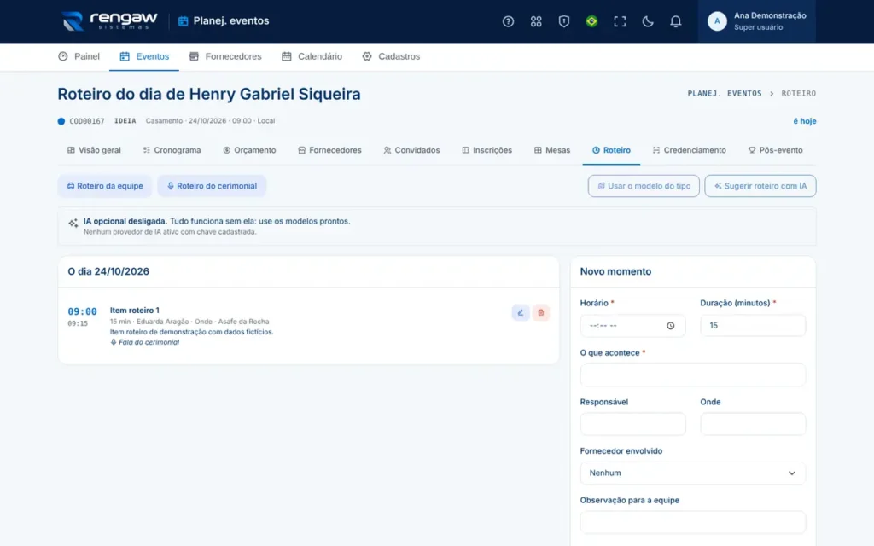Image resolution: width=874 pixels, height=546 pixels.
Task: Open time picker clock icon
Action: [x=671, y=326]
